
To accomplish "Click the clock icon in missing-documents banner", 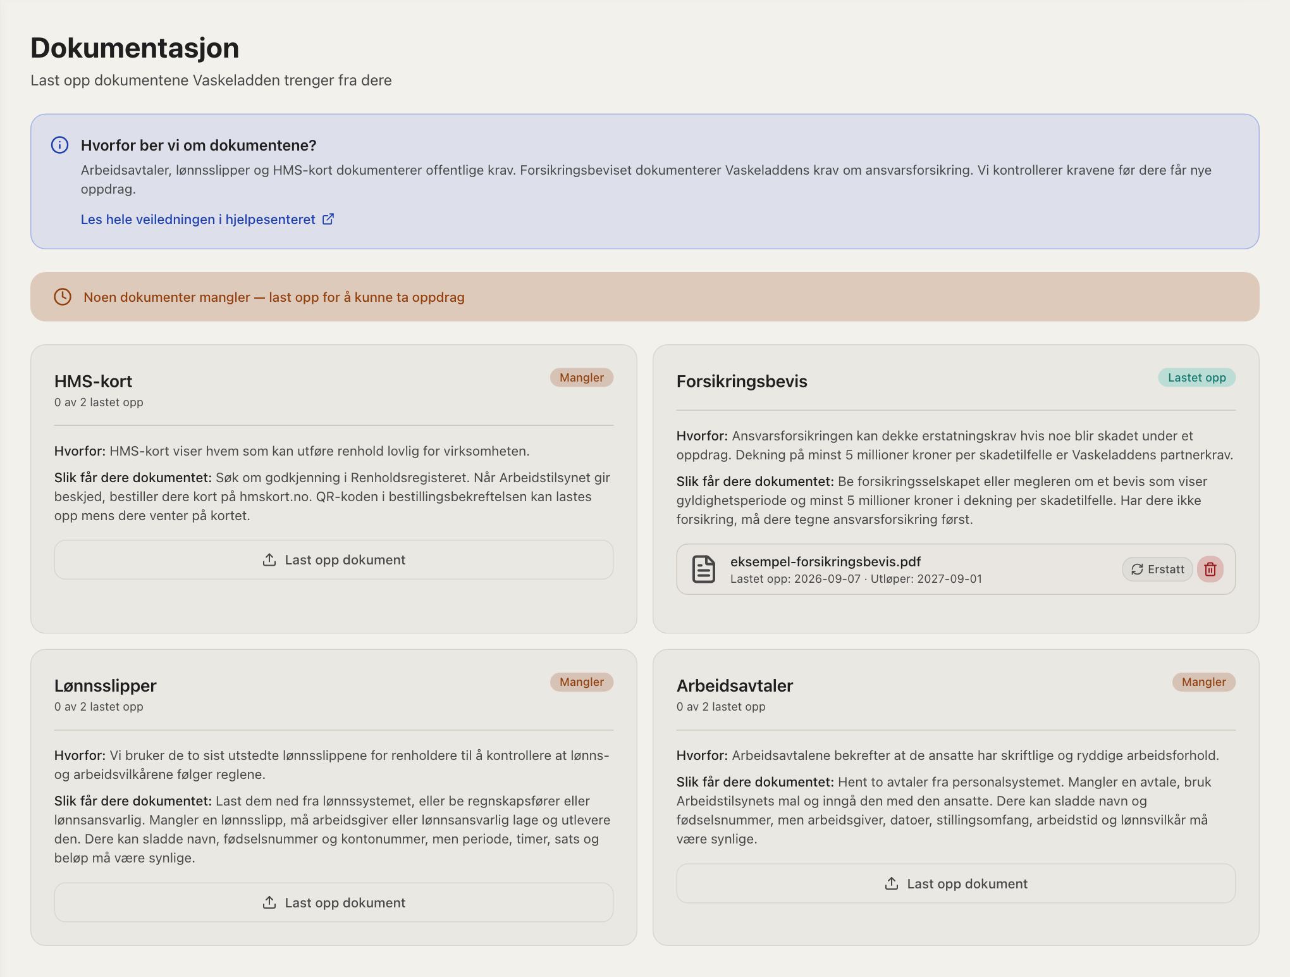I will coord(63,297).
